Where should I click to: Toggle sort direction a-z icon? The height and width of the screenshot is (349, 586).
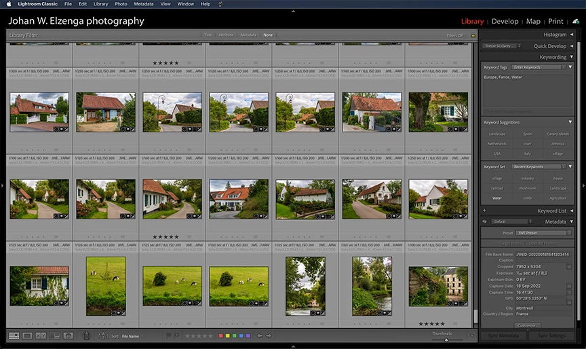tap(103, 336)
